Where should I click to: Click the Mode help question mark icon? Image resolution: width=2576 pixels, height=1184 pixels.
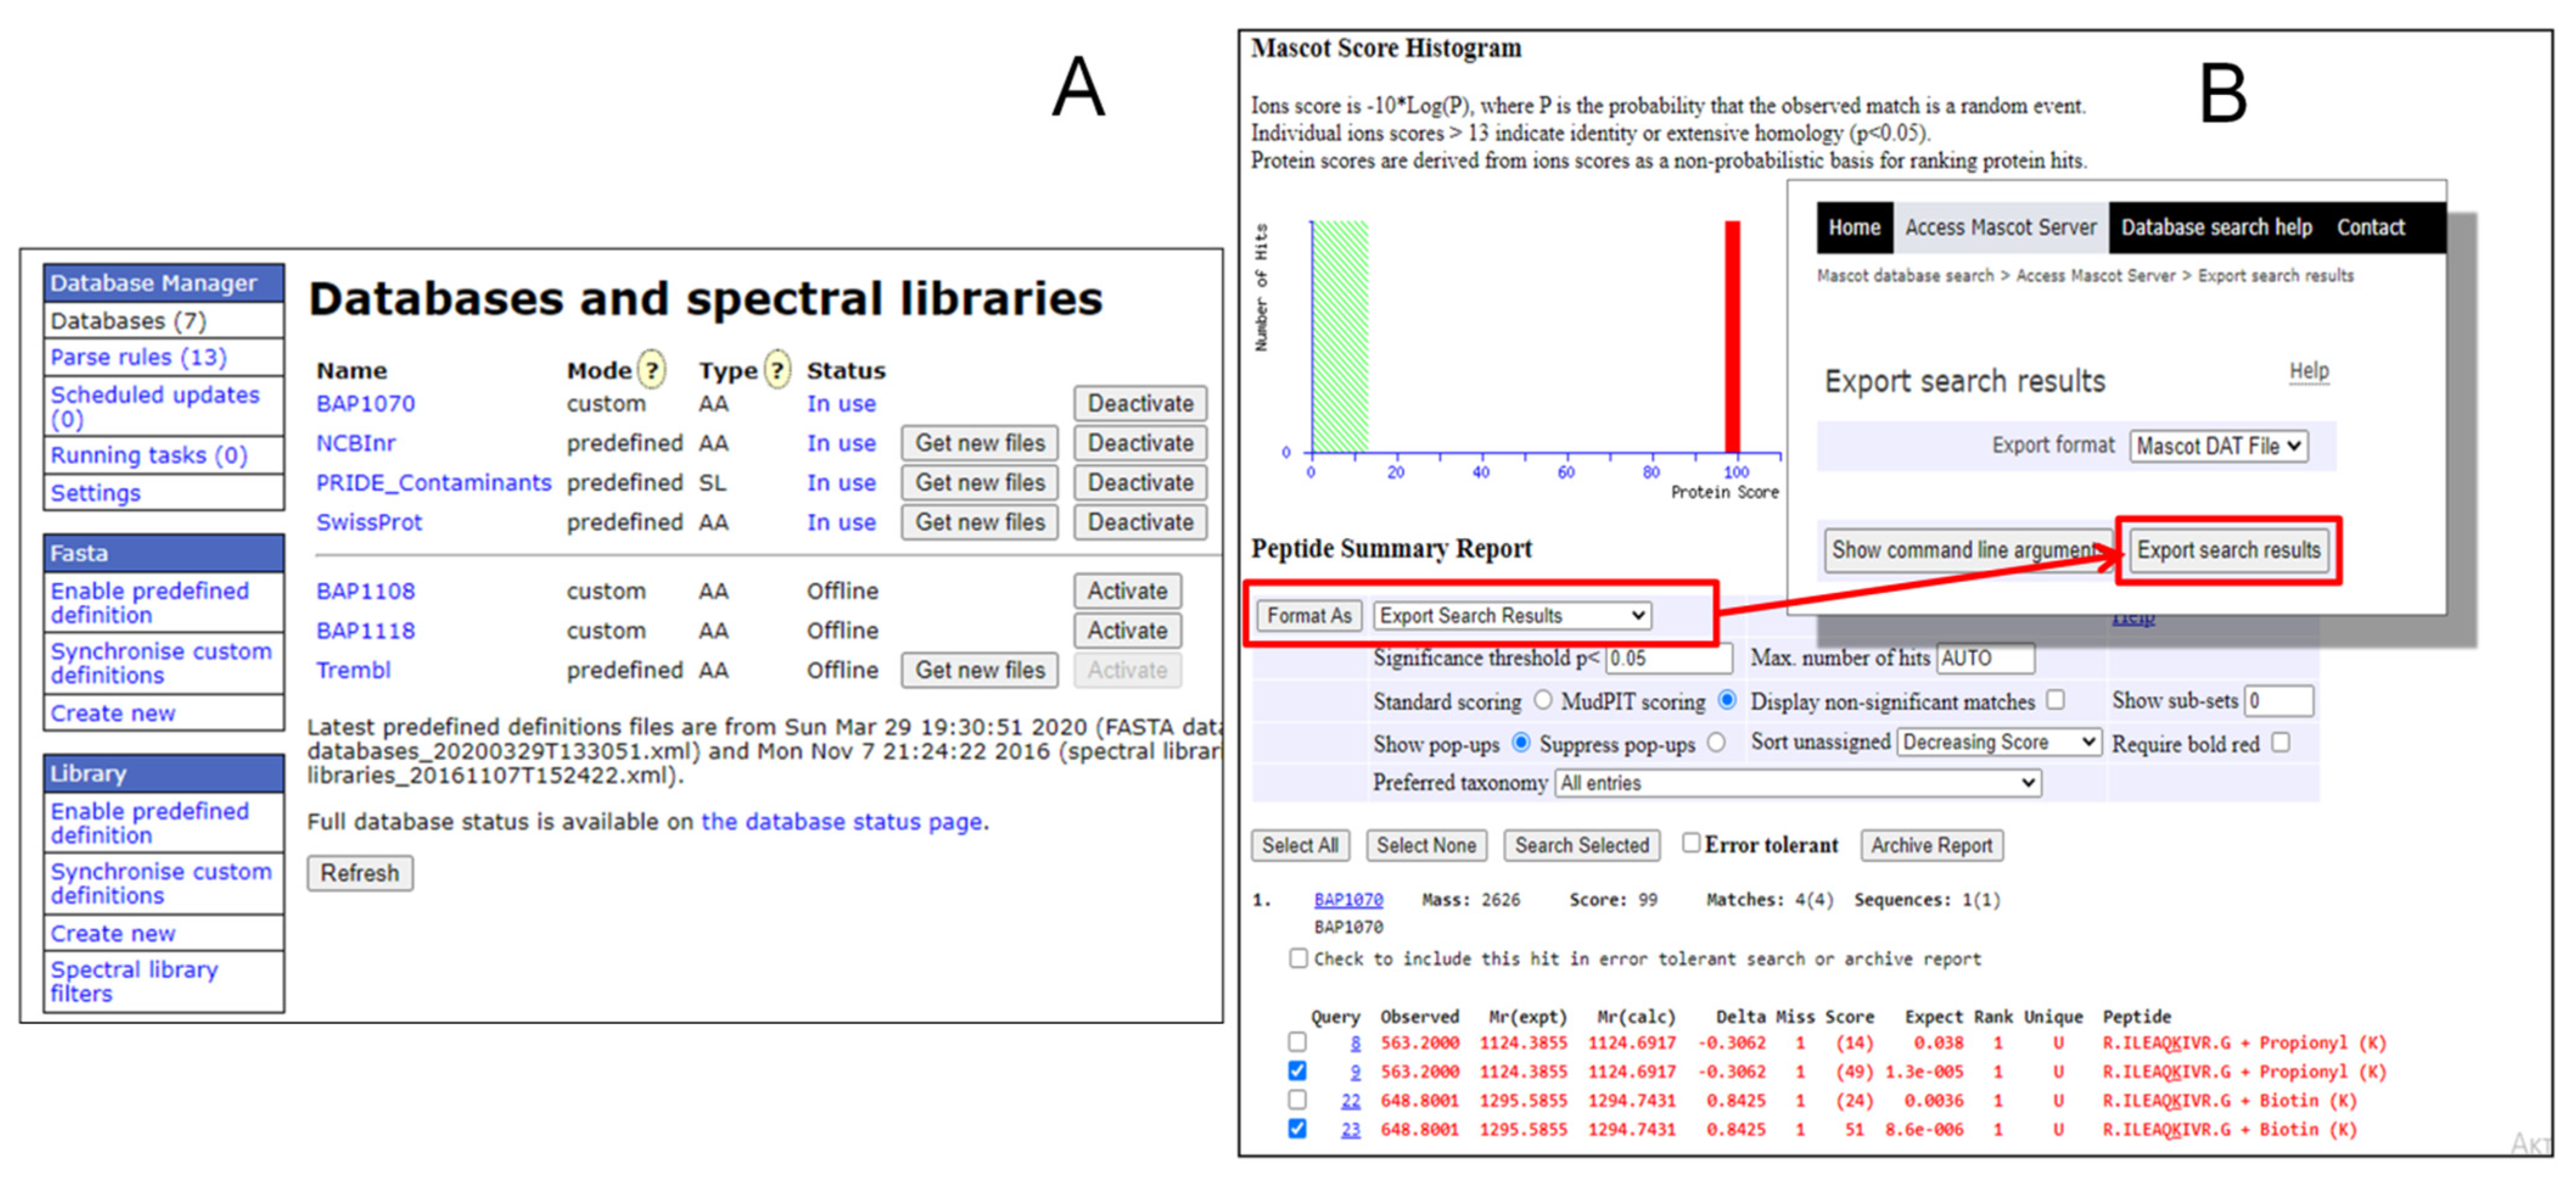(651, 371)
